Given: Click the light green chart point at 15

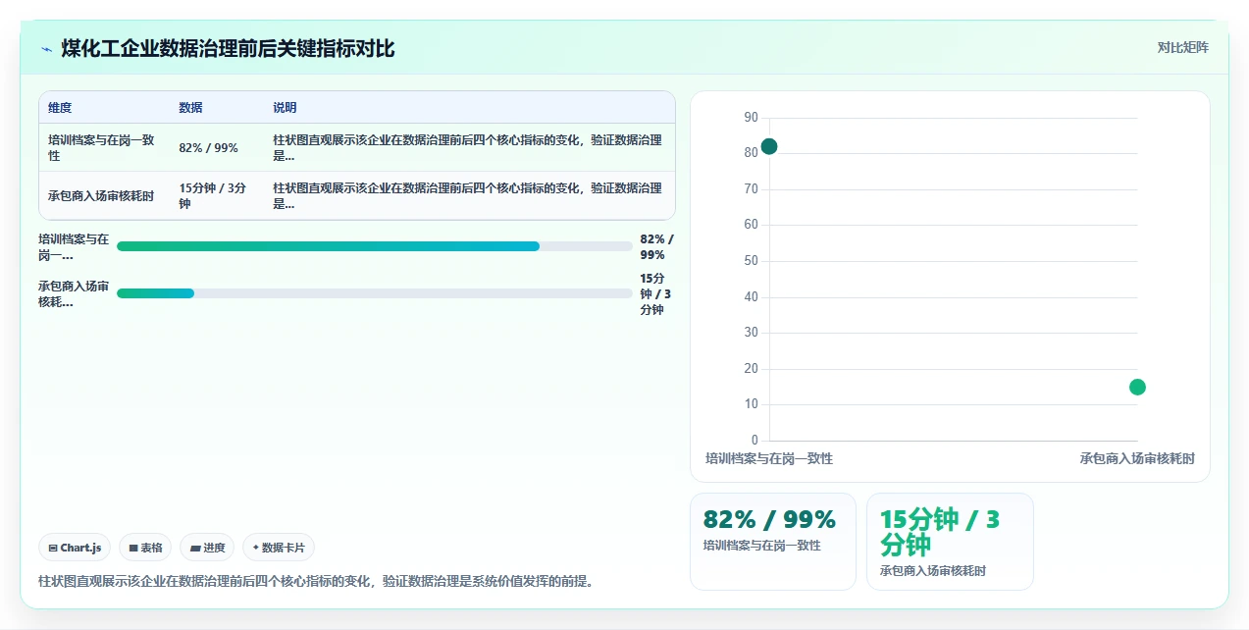Looking at the screenshot, I should pyautogui.click(x=1137, y=387).
